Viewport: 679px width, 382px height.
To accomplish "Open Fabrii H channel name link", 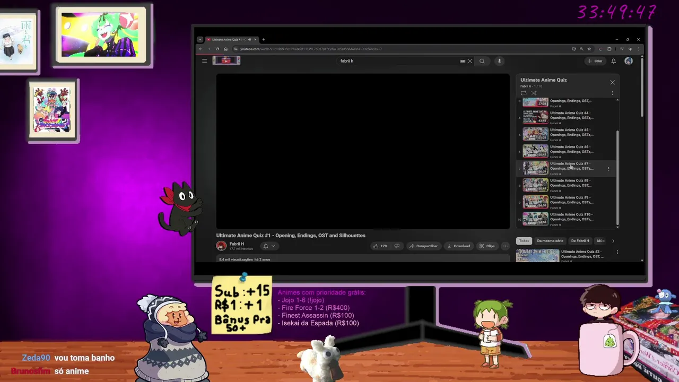I will [237, 244].
